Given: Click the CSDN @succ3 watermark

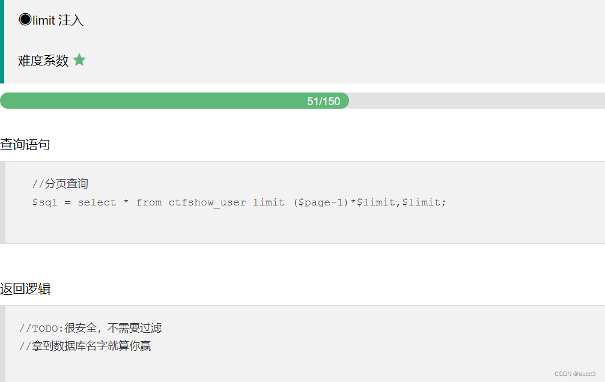Looking at the screenshot, I should pos(575,374).
